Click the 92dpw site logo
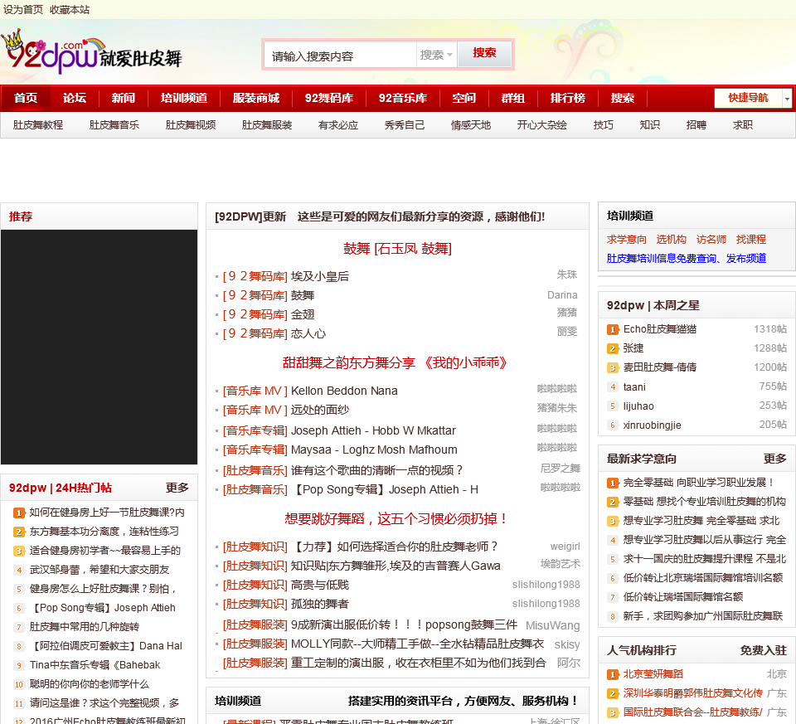796x724 pixels. [x=91, y=51]
